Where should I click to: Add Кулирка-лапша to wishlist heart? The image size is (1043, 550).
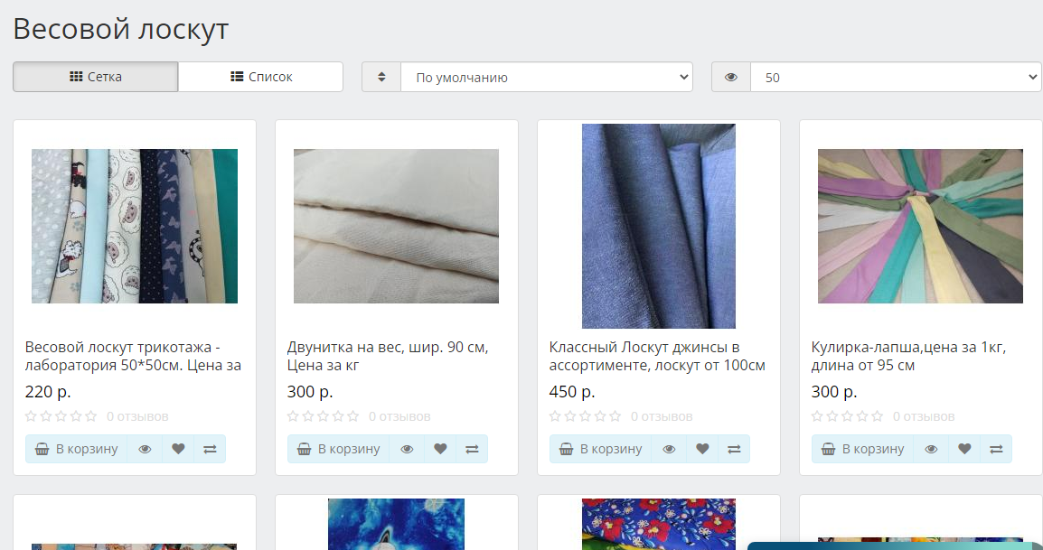964,449
